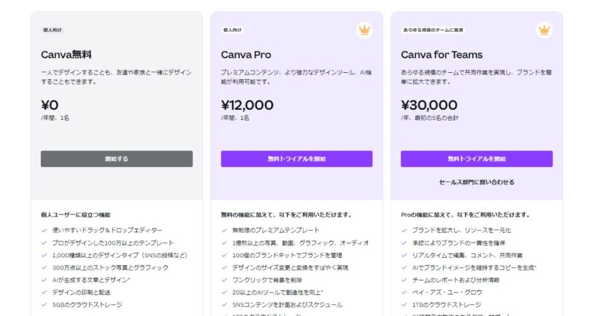
Task: Click the 個人向け badge on Canva無料 card
Action: click(x=52, y=30)
